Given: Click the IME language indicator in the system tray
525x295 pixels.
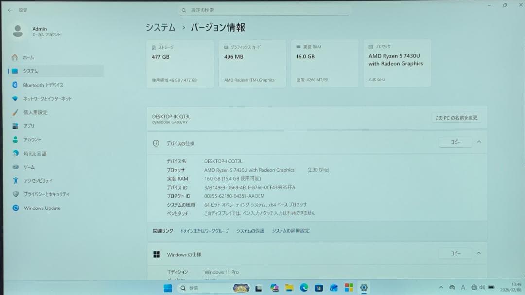Looking at the screenshot, I should tap(463, 288).
